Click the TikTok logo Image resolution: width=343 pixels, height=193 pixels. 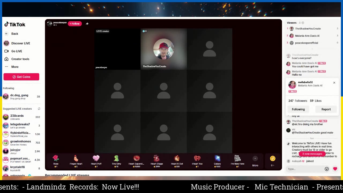click(x=15, y=24)
